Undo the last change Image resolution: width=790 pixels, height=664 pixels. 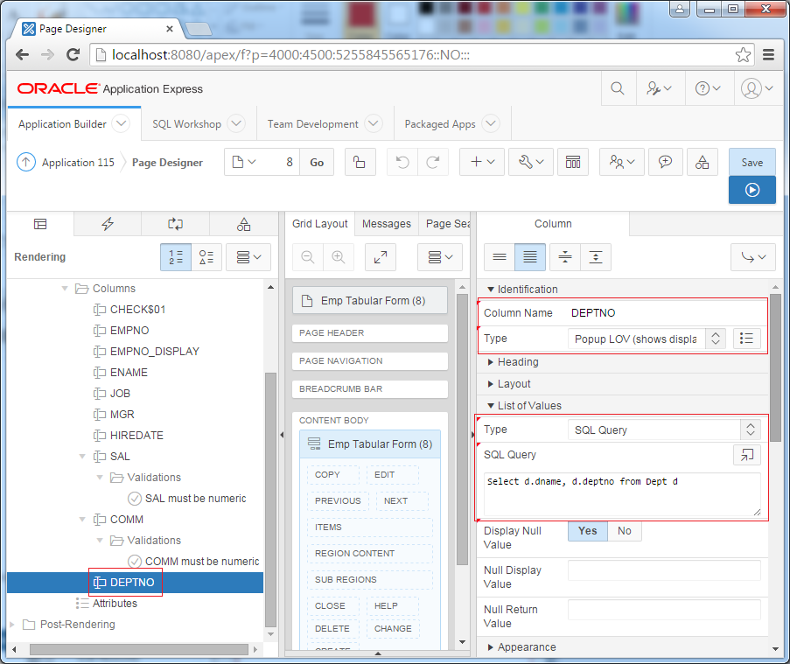click(x=402, y=162)
